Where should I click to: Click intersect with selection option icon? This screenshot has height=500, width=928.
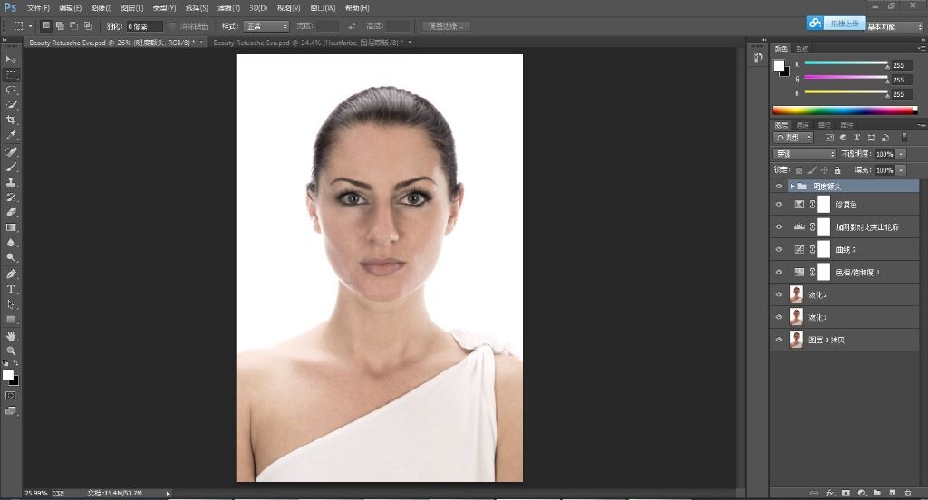(x=88, y=26)
